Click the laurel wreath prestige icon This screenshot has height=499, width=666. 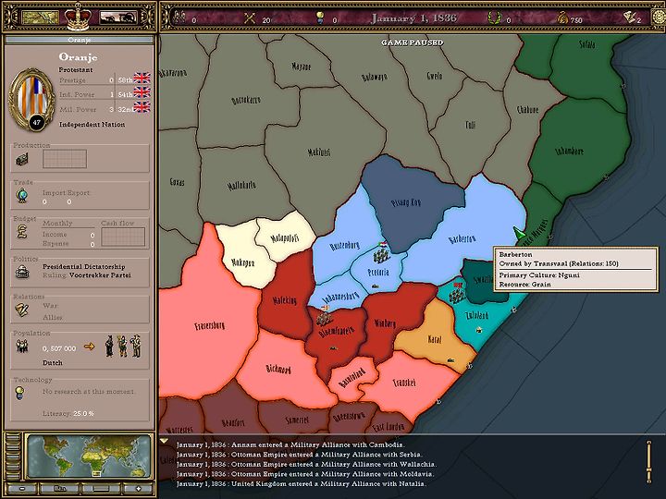494,18
